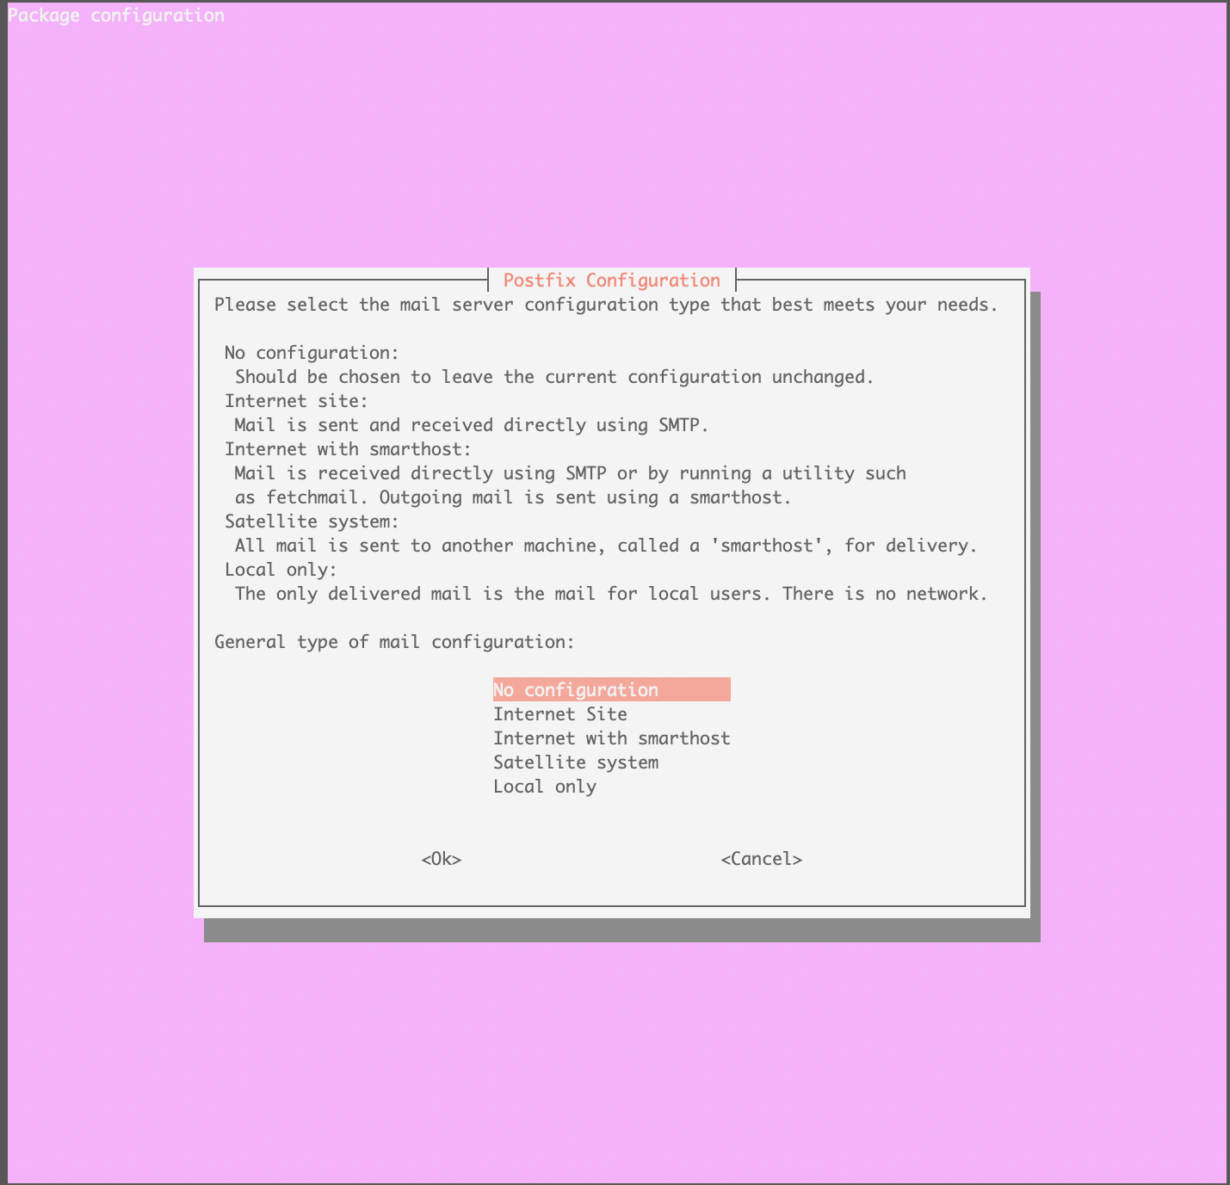Select Satellite system from the list
Viewport: 1230px width, 1185px height.
tap(576, 762)
